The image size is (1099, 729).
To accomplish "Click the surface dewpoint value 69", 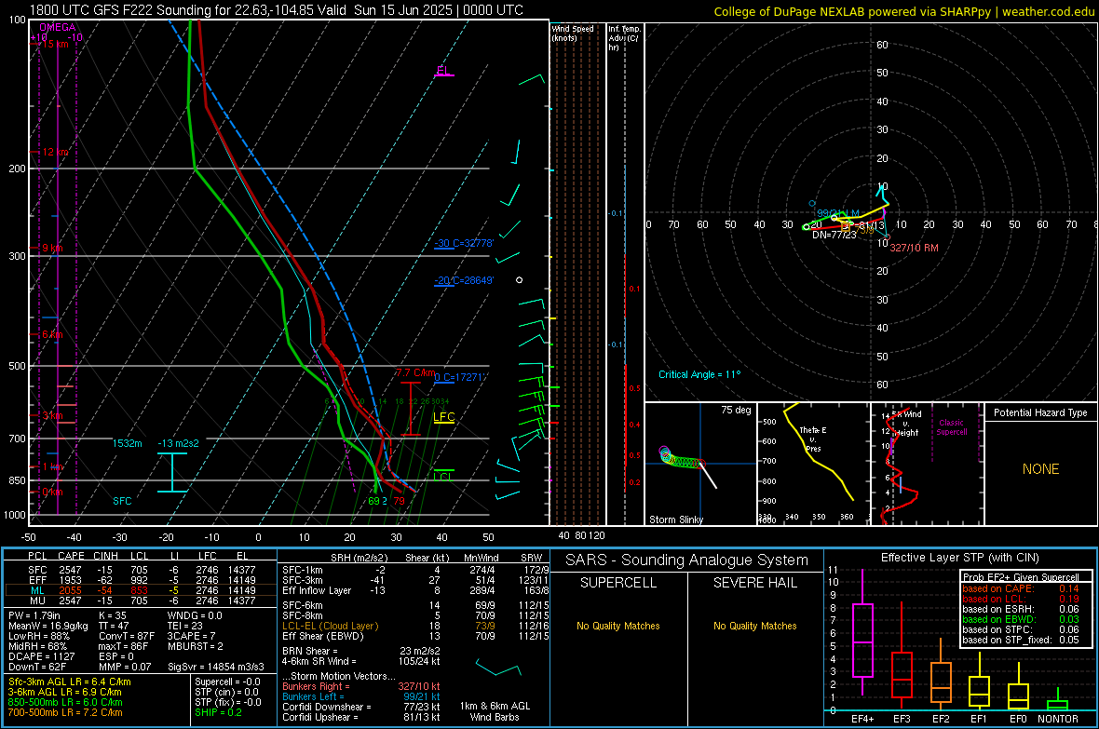I will [x=373, y=501].
